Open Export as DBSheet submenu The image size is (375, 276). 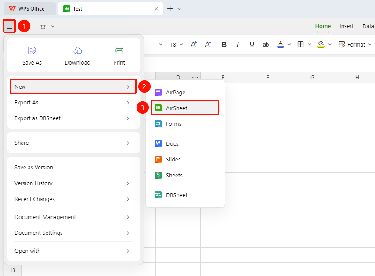[x=73, y=118]
